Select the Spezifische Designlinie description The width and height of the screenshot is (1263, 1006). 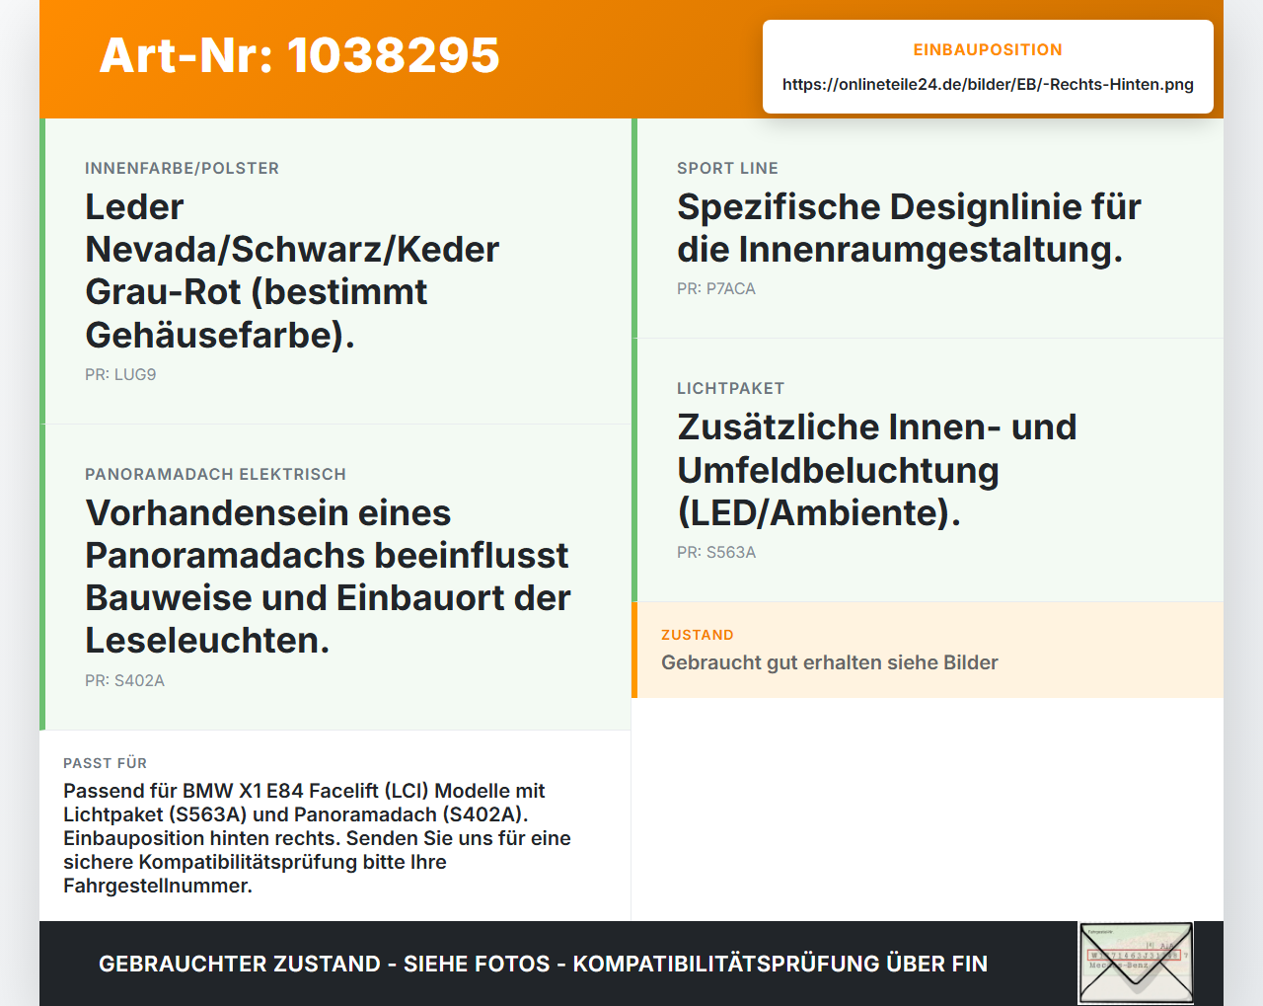coord(909,228)
